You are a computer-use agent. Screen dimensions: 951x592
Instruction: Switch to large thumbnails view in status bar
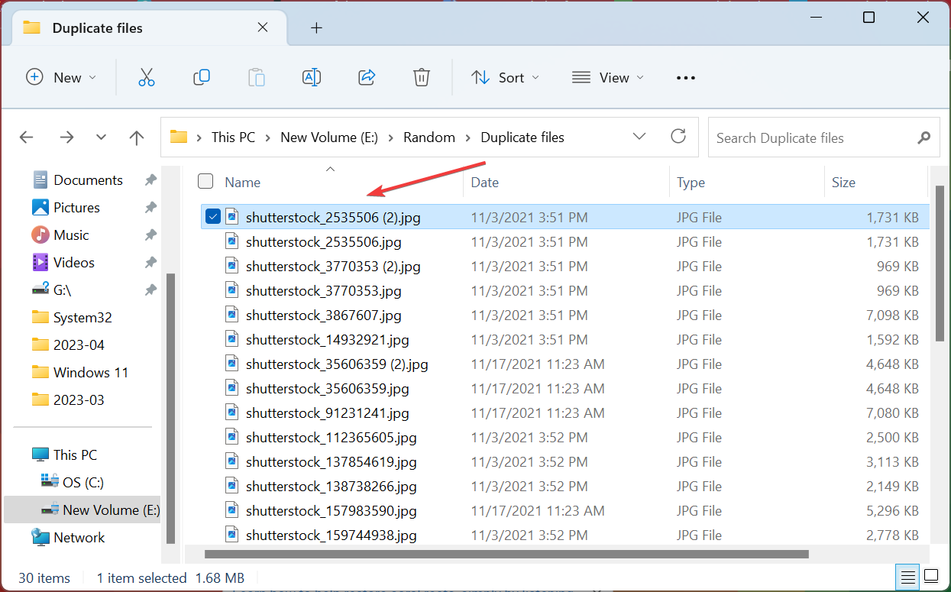coord(931,576)
